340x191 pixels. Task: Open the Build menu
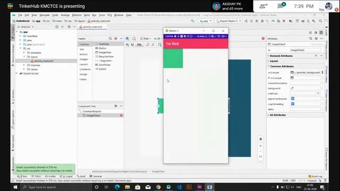tap(87, 15)
